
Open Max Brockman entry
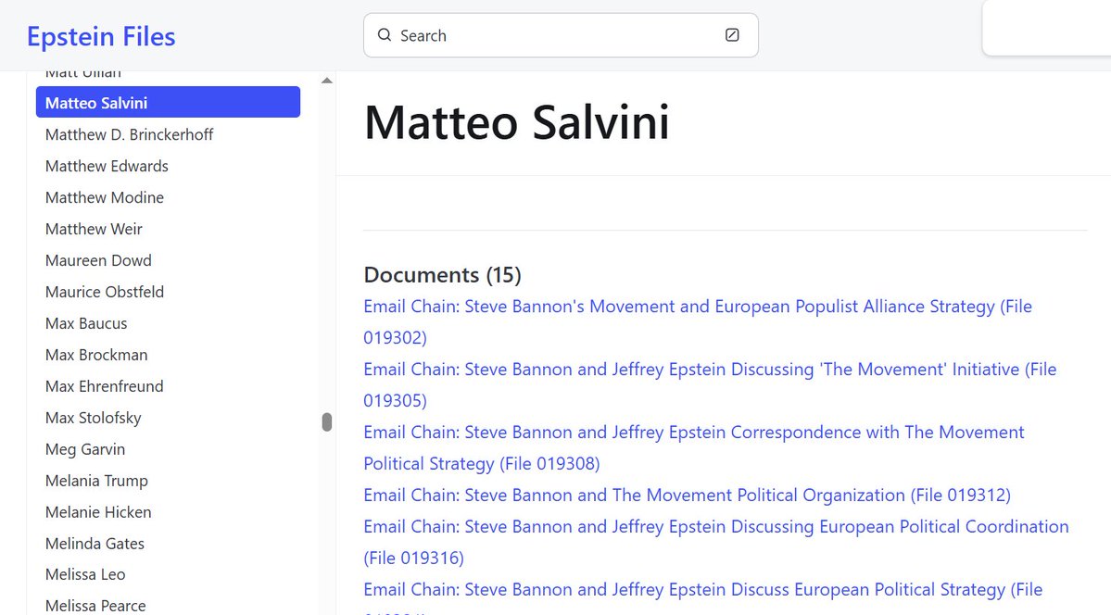96,355
